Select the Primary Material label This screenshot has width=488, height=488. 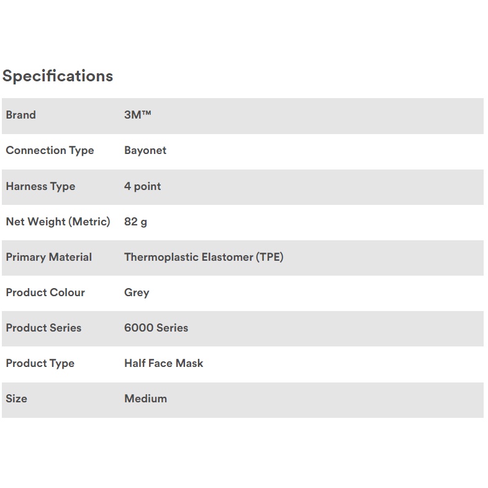[48, 257]
